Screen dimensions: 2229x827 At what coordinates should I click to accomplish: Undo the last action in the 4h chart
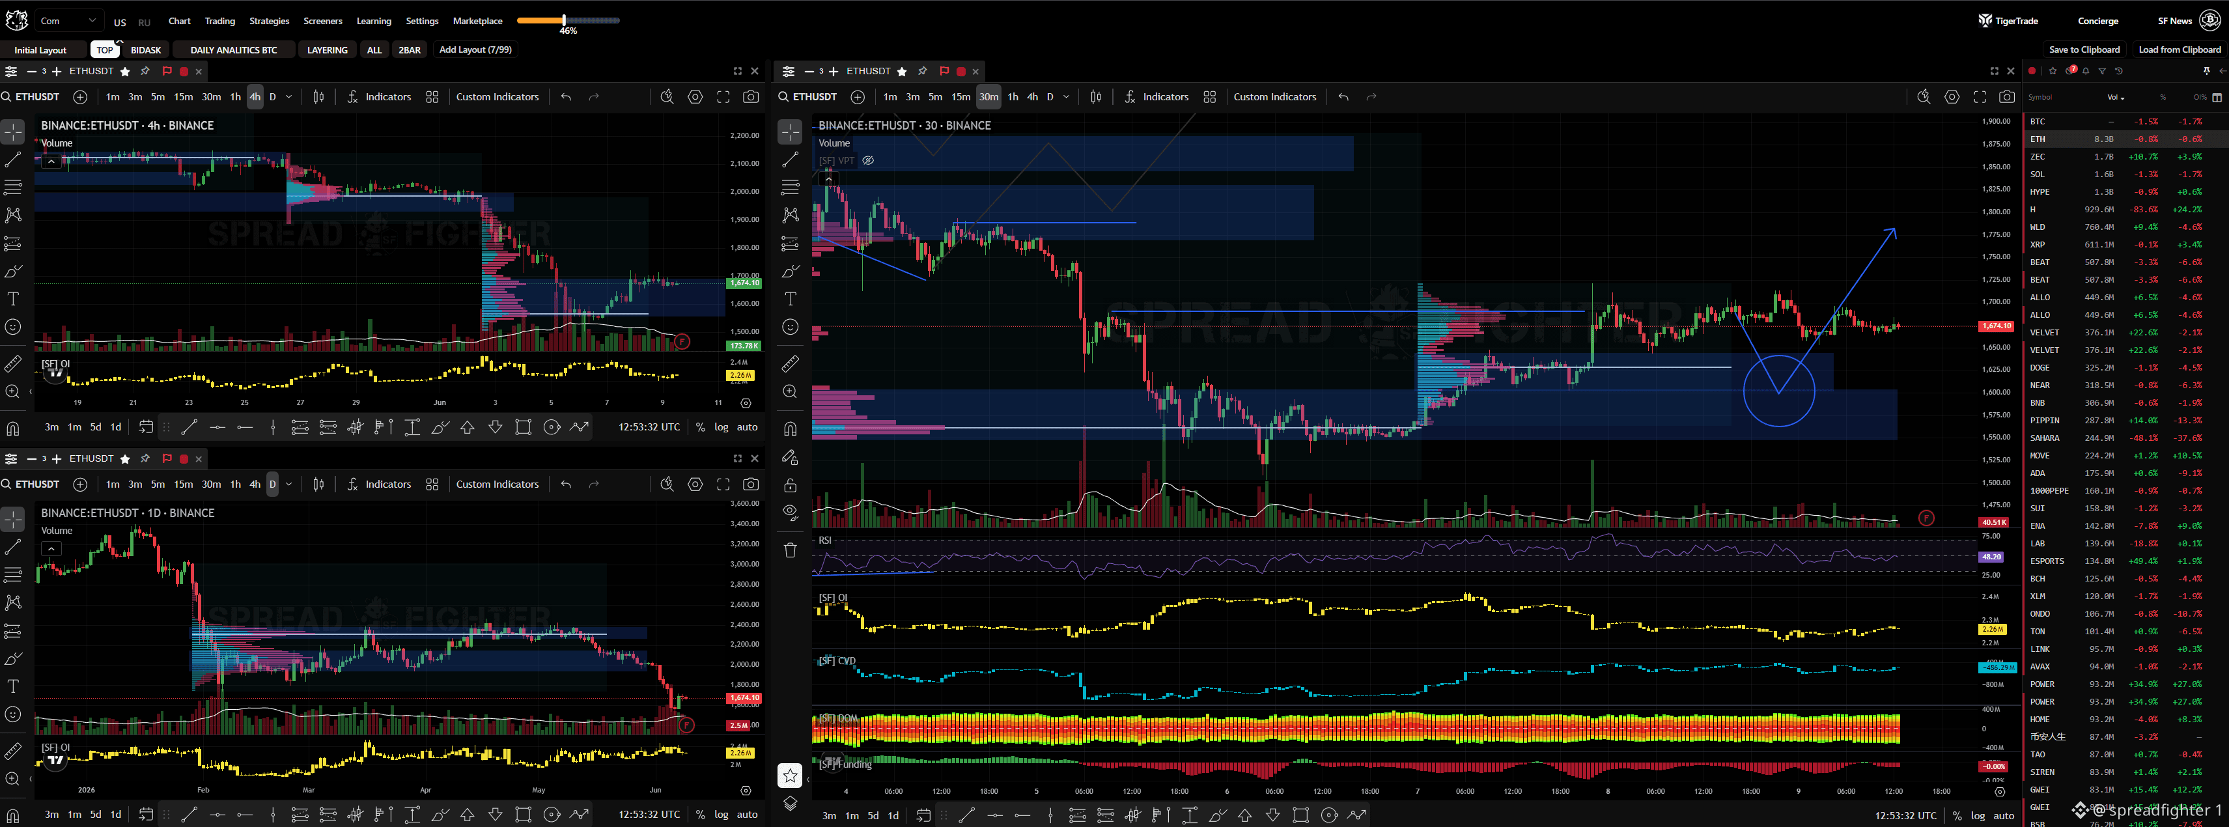(566, 97)
